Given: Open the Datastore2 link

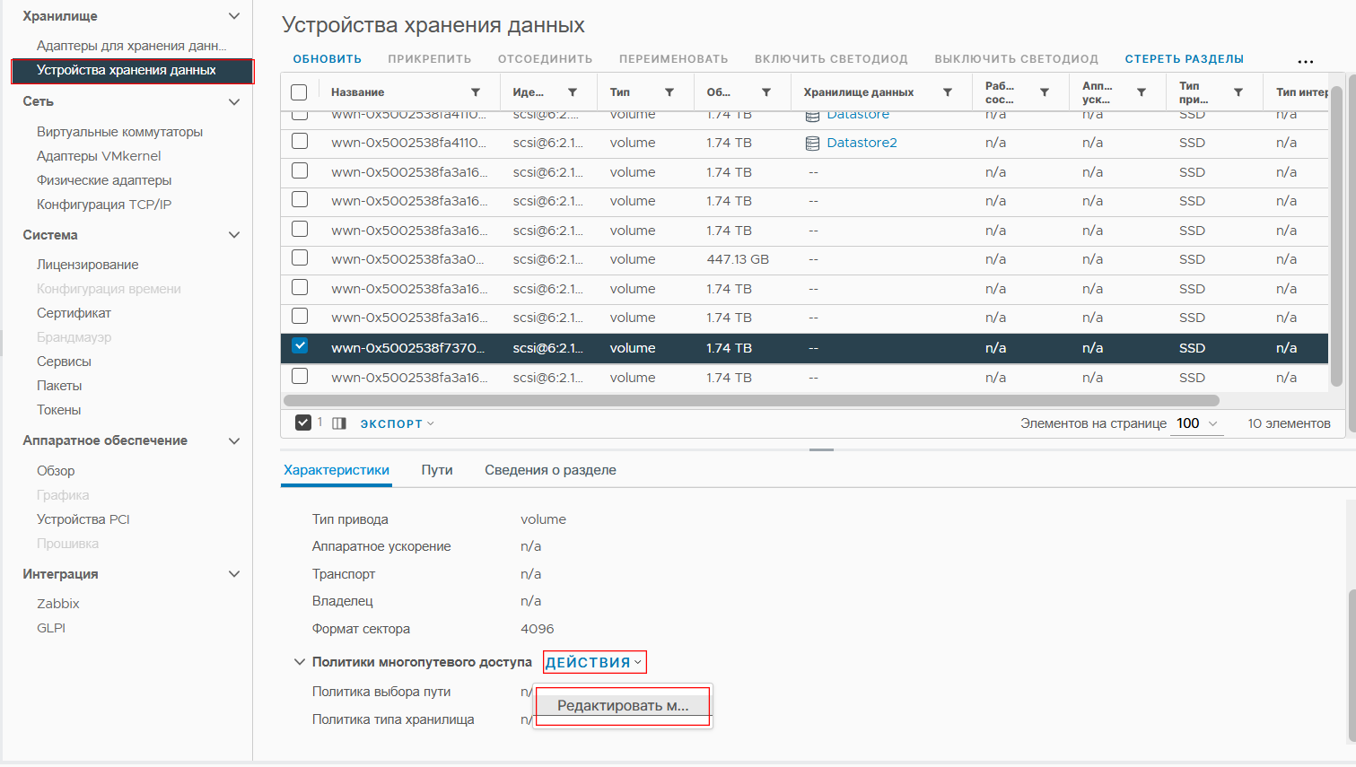Looking at the screenshot, I should 862,143.
